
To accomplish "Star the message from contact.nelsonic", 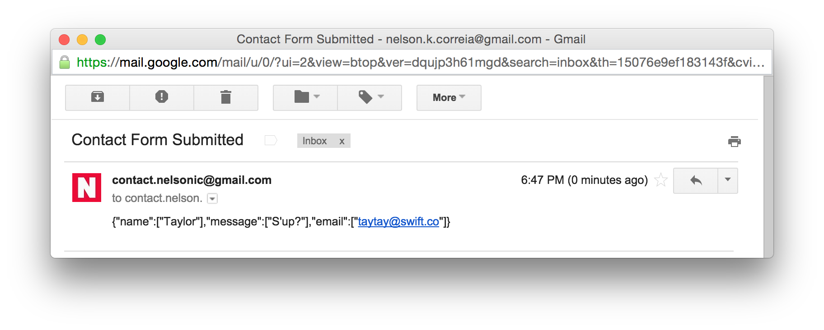I will [661, 180].
